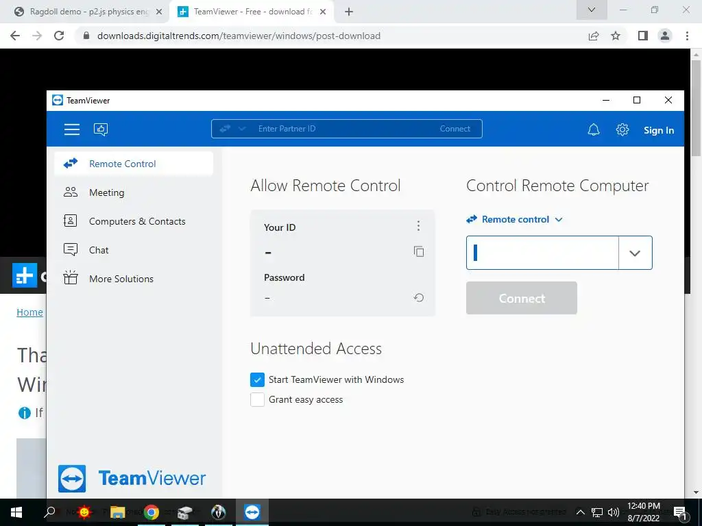Click Sign In in TeamViewer header
Viewport: 702px width, 526px height.
(x=659, y=130)
